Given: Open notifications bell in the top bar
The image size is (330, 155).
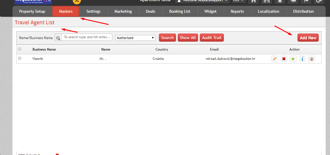Looking at the screenshot, I should [x=280, y=1].
